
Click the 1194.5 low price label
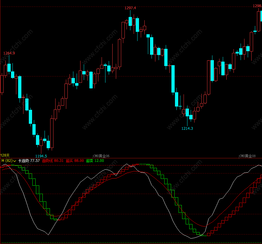point(41,156)
